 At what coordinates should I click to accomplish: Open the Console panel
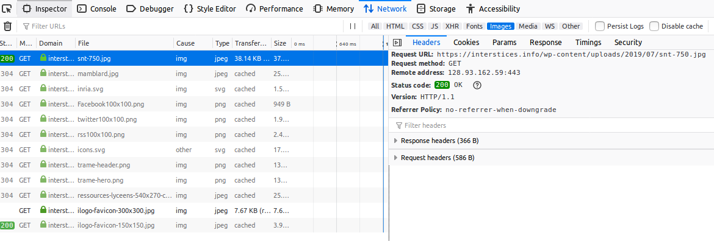tap(96, 9)
